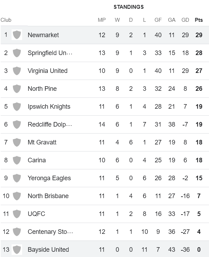The image size is (209, 257).
Task: Open the truncated Centenary Sto… club name
Action: 50,232
